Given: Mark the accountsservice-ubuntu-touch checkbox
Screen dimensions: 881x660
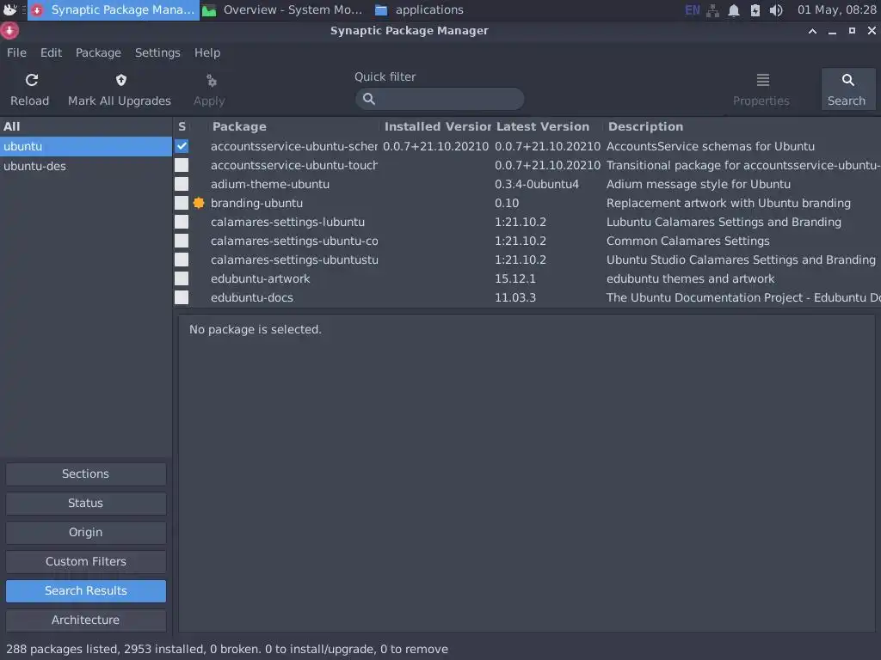Looking at the screenshot, I should coord(182,165).
